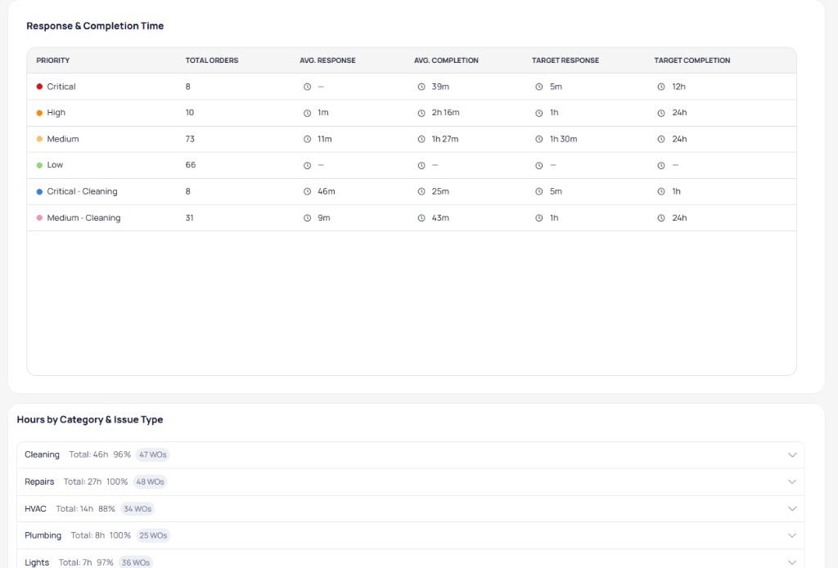Click clock icon in Medium - Cleaning target completion
838x568 pixels.
click(x=661, y=218)
